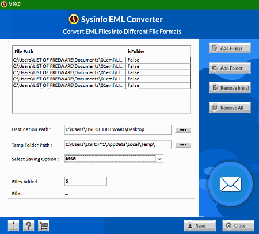Click the Remove All button
259x234 pixels.
click(230, 108)
